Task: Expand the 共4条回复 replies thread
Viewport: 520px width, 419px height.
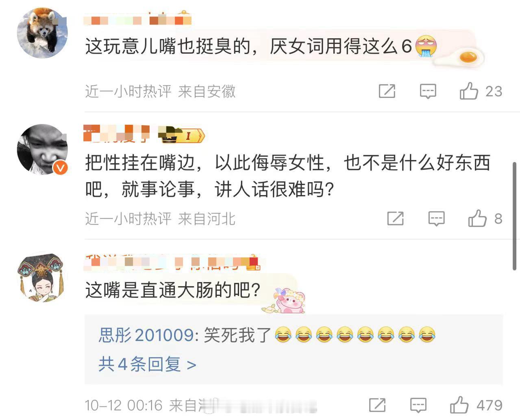Action: click(x=147, y=364)
